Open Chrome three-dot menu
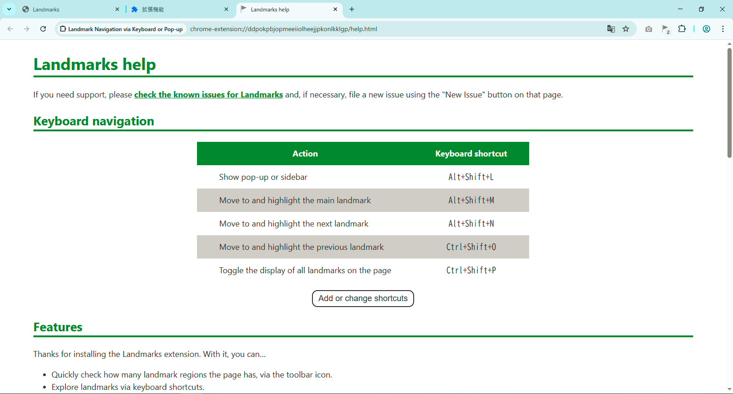This screenshot has height=394, width=733. [x=723, y=29]
